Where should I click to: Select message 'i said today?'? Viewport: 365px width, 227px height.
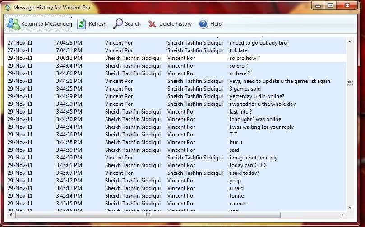click(244, 173)
